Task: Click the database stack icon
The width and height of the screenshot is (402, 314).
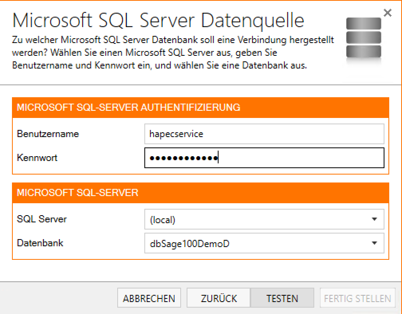Action: 363,39
